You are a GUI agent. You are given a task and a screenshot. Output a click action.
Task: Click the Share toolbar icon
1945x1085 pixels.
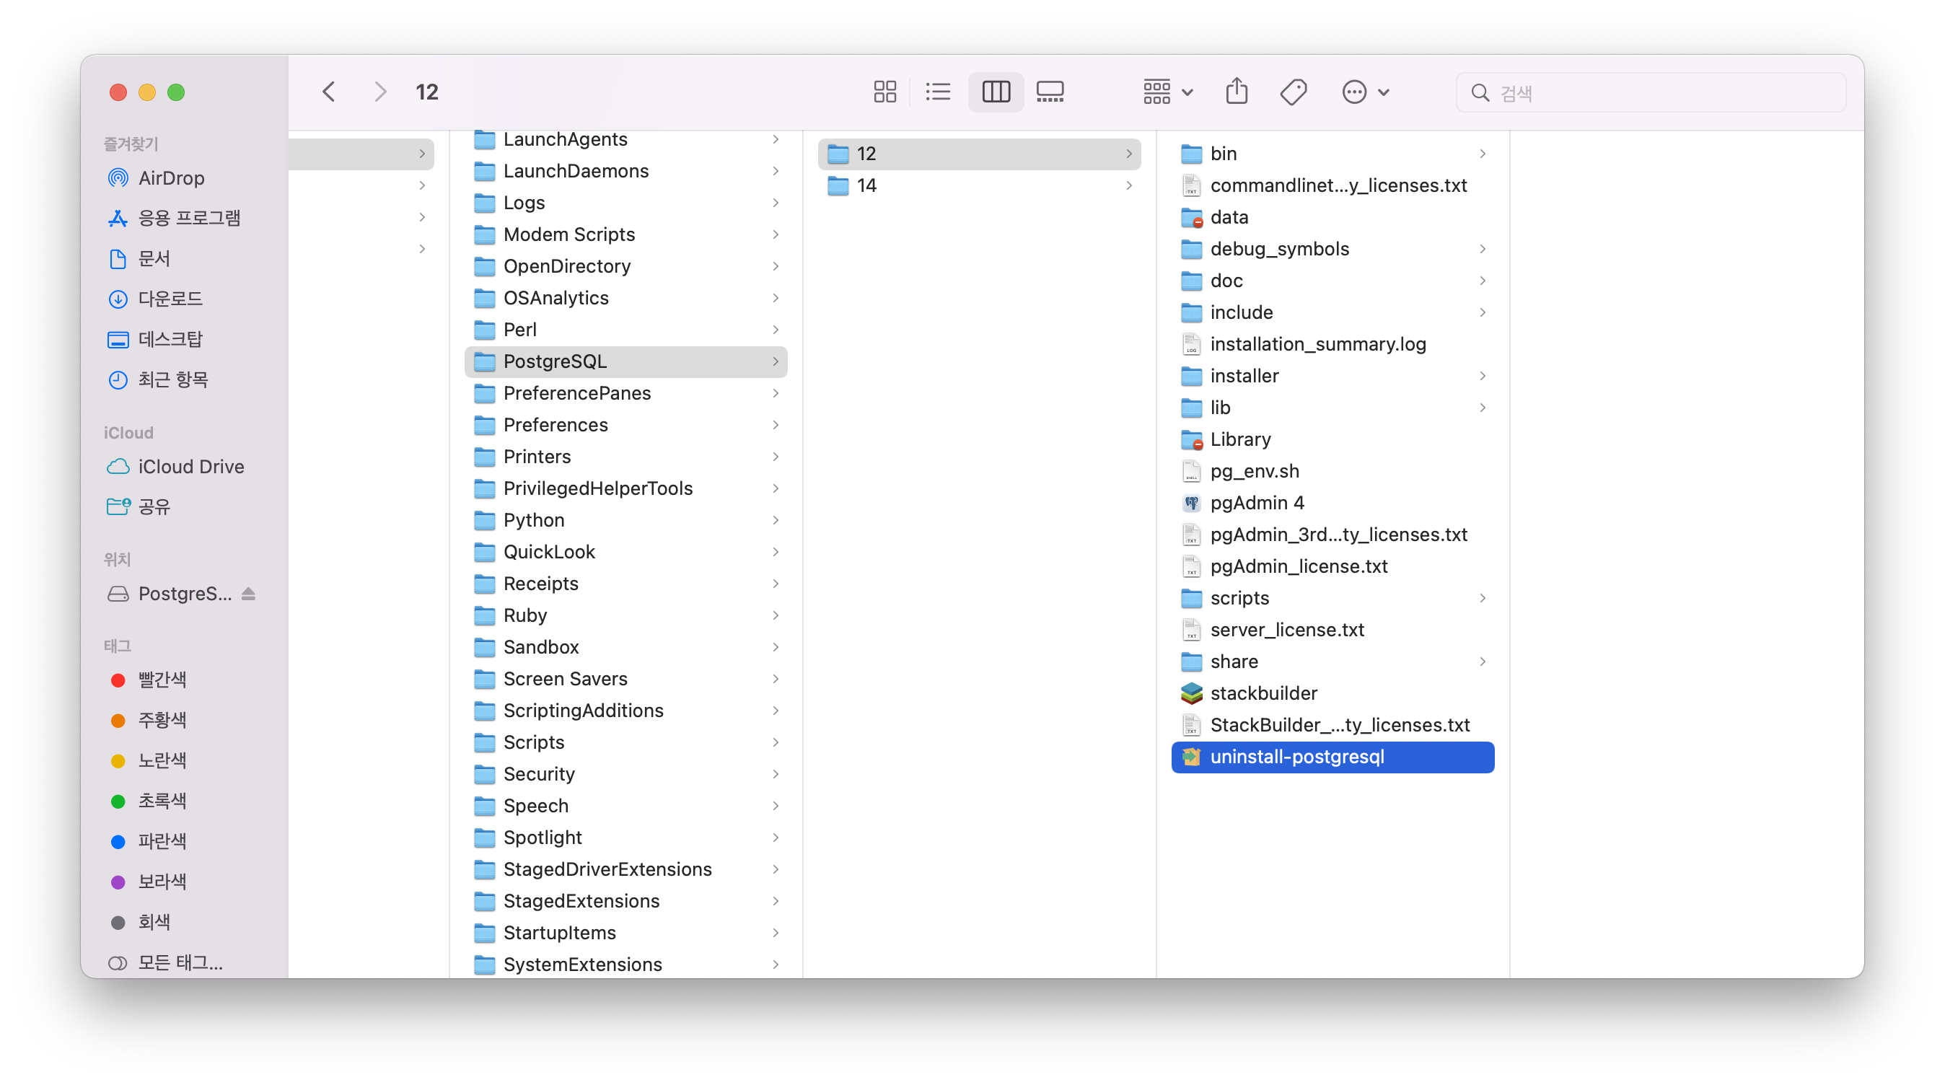(1237, 92)
